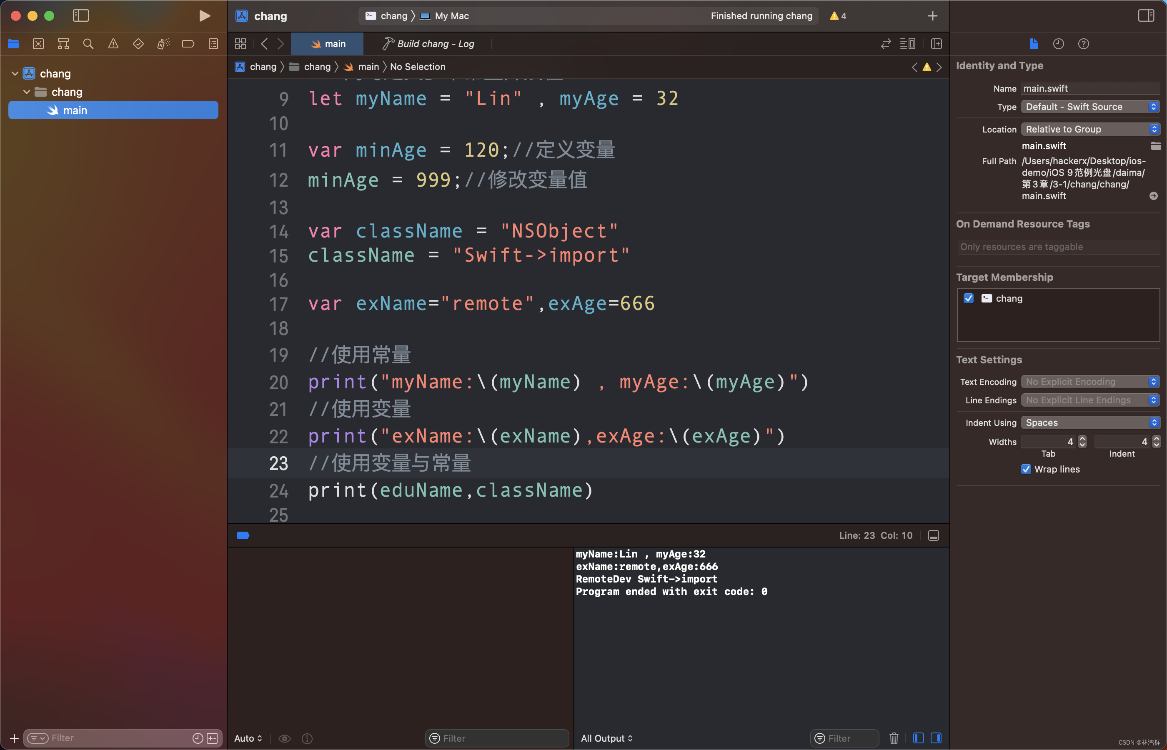Open the Find navigator magnifier
Viewport: 1167px width, 750px height.
coord(88,44)
